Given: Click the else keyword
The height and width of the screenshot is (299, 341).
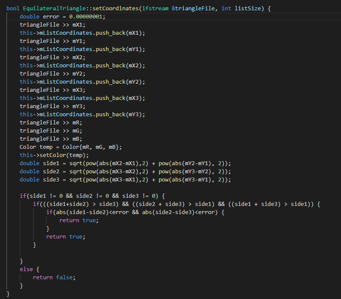Looking at the screenshot, I should [26, 269].
